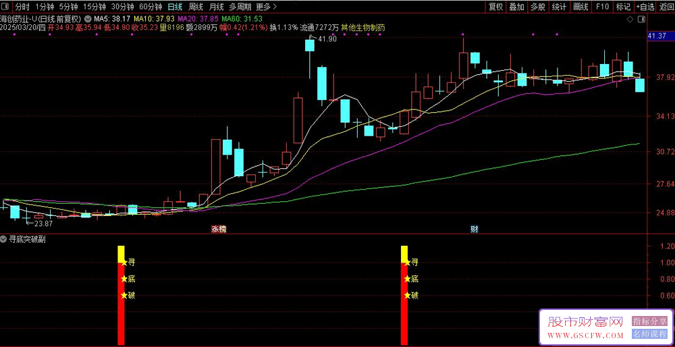Click the circle icon beside 寻底突破副

3,240
